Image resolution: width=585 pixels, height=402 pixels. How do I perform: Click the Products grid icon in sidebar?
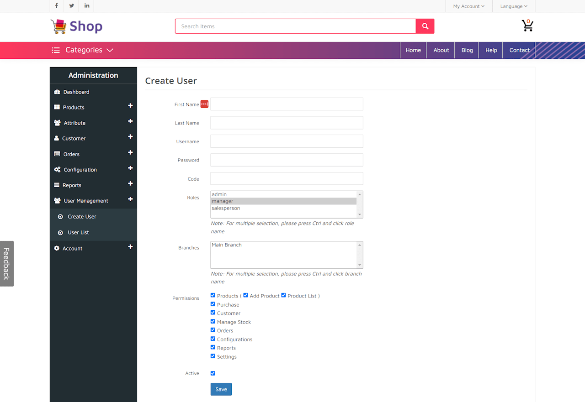click(57, 107)
